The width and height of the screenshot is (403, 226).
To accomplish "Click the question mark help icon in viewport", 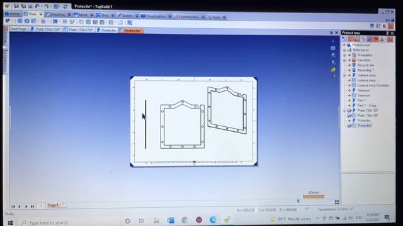I will (x=334, y=77).
